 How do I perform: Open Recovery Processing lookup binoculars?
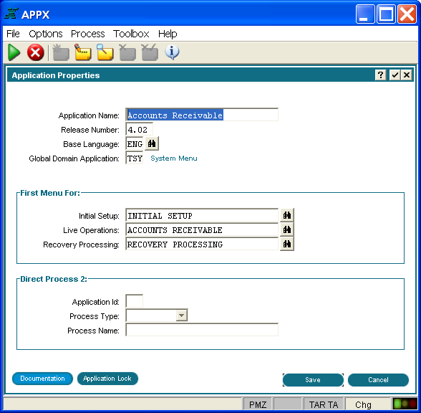click(287, 244)
